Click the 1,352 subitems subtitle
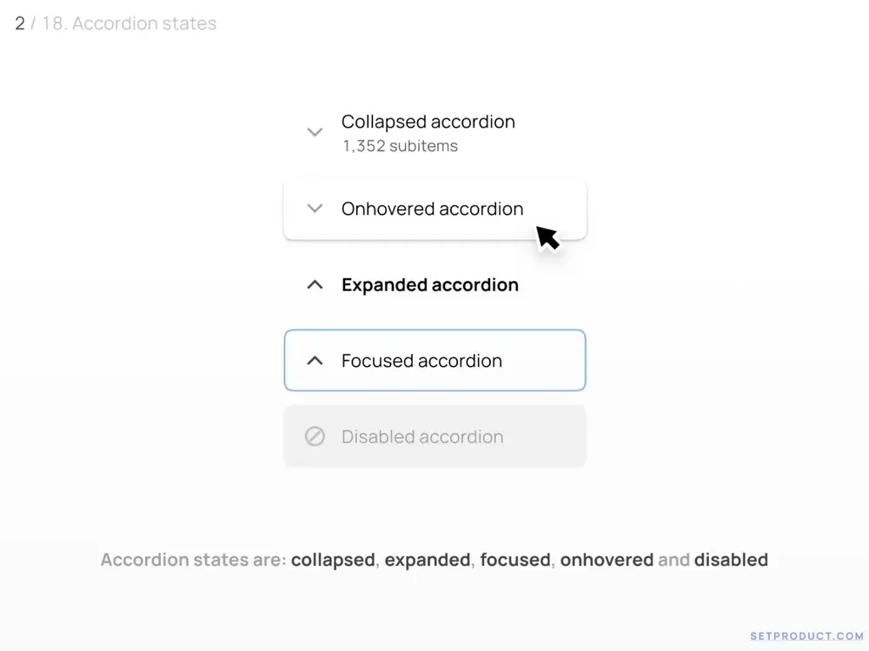The height and width of the screenshot is (651, 869). (x=400, y=146)
